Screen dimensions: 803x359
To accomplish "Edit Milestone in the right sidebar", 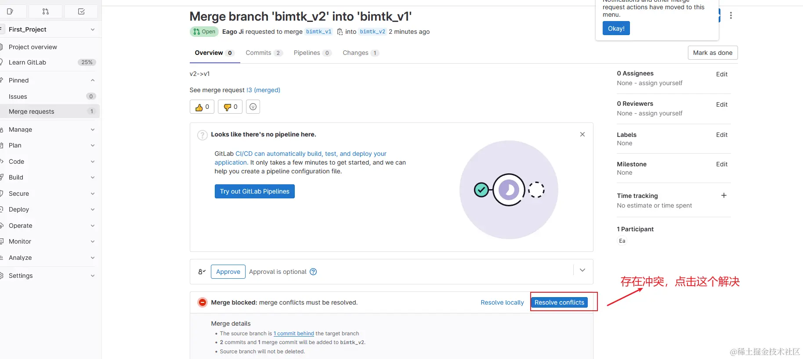I will click(x=722, y=164).
